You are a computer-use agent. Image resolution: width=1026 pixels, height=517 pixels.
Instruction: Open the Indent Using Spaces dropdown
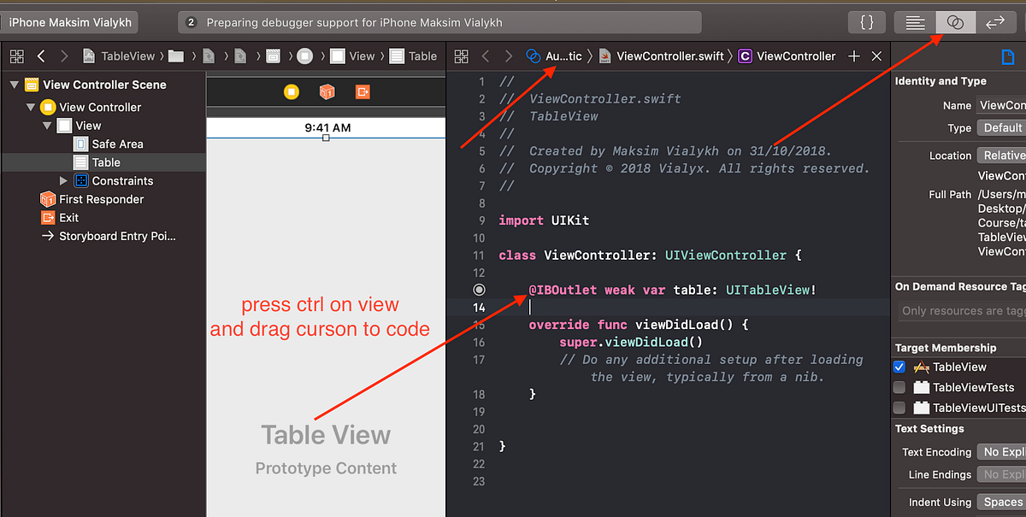1001,502
